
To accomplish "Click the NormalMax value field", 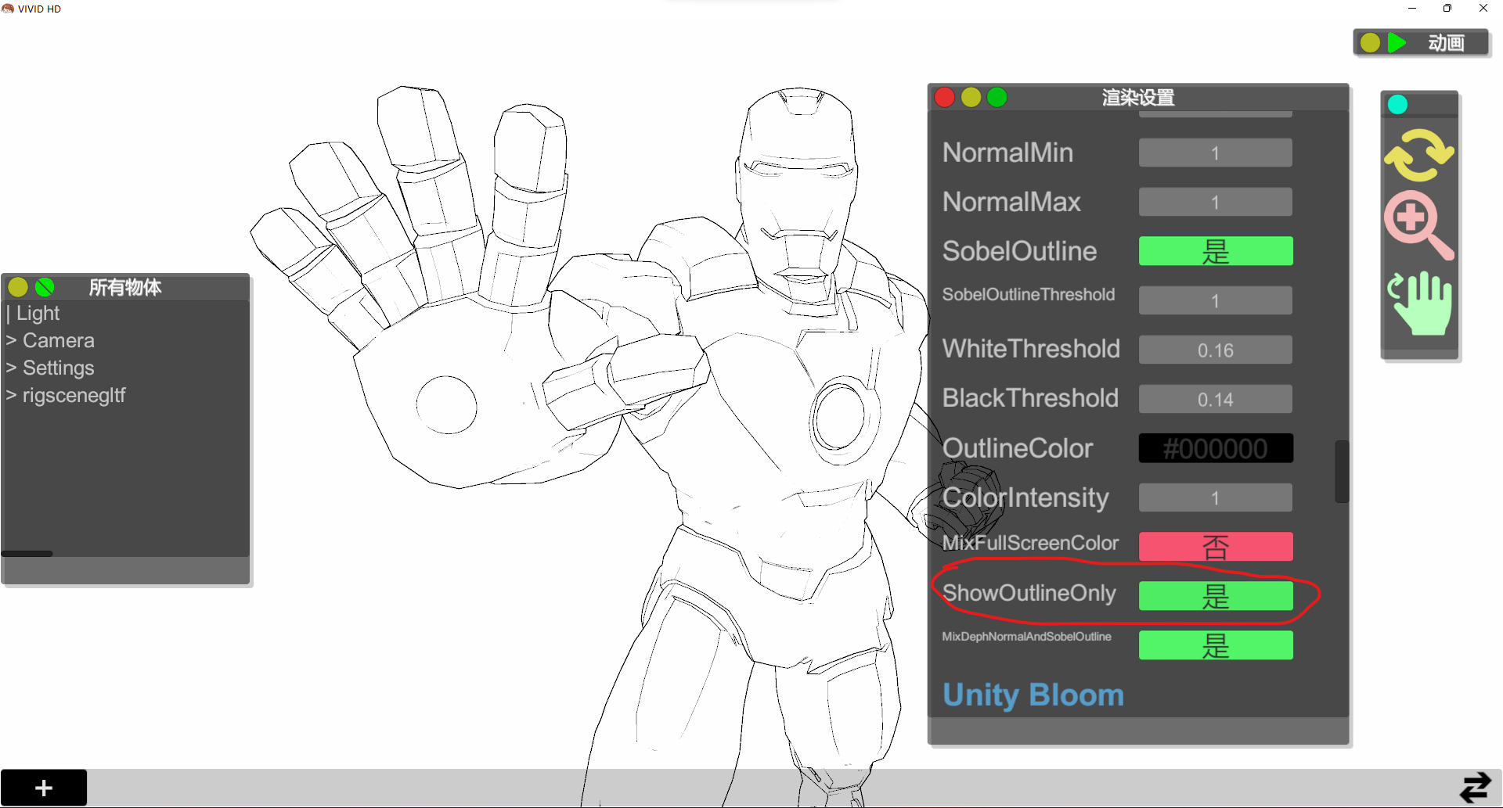I will pyautogui.click(x=1215, y=202).
